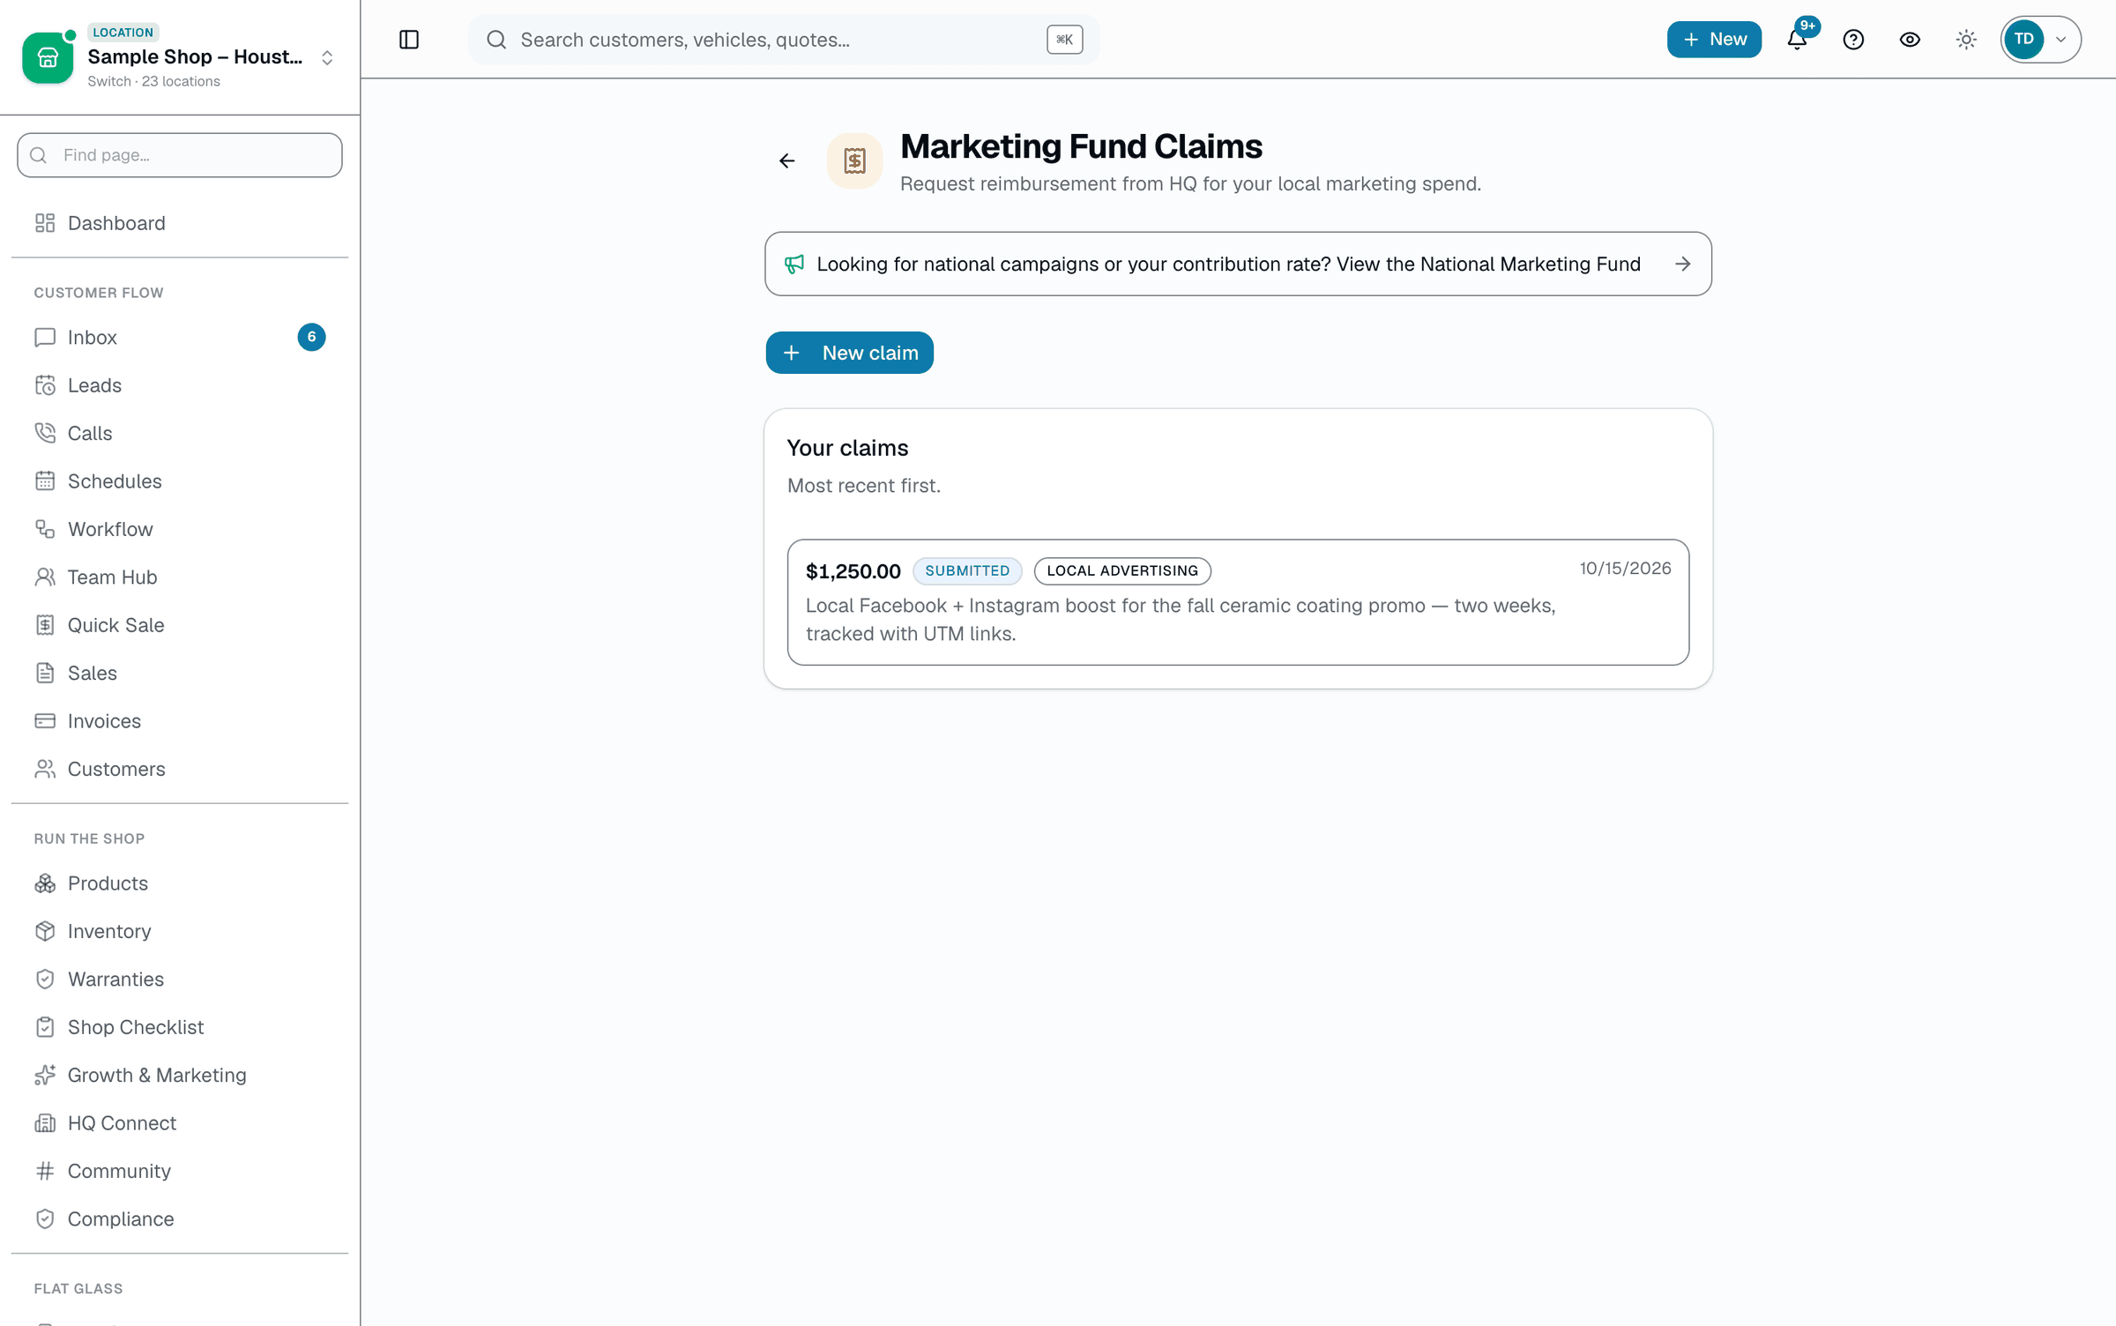Open Shop Checklist

pos(180,1027)
